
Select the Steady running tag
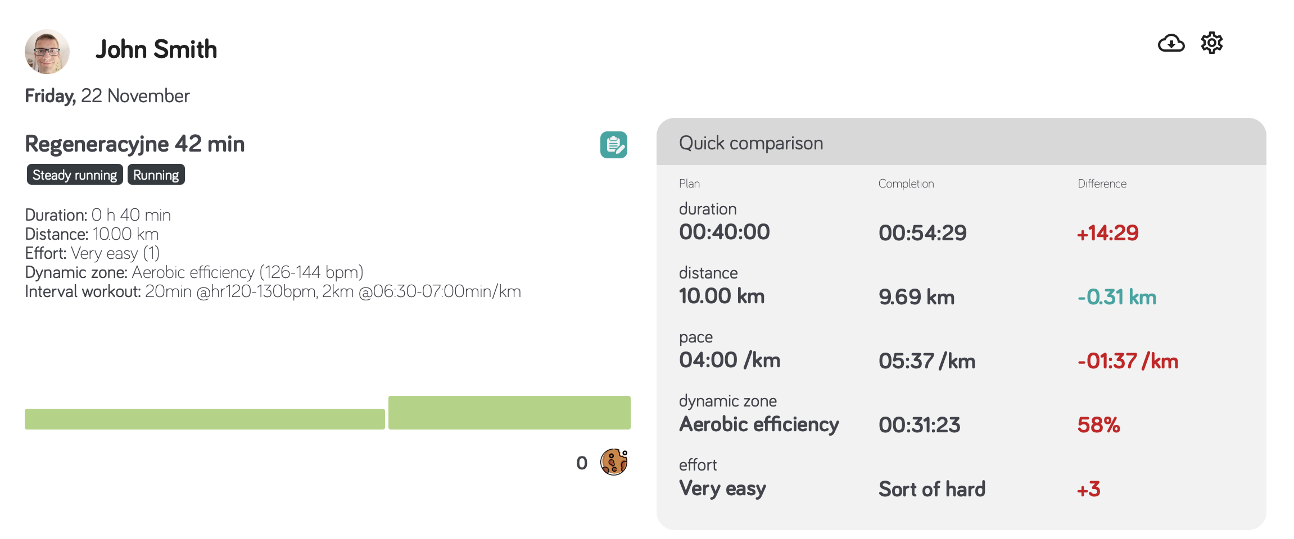click(75, 175)
